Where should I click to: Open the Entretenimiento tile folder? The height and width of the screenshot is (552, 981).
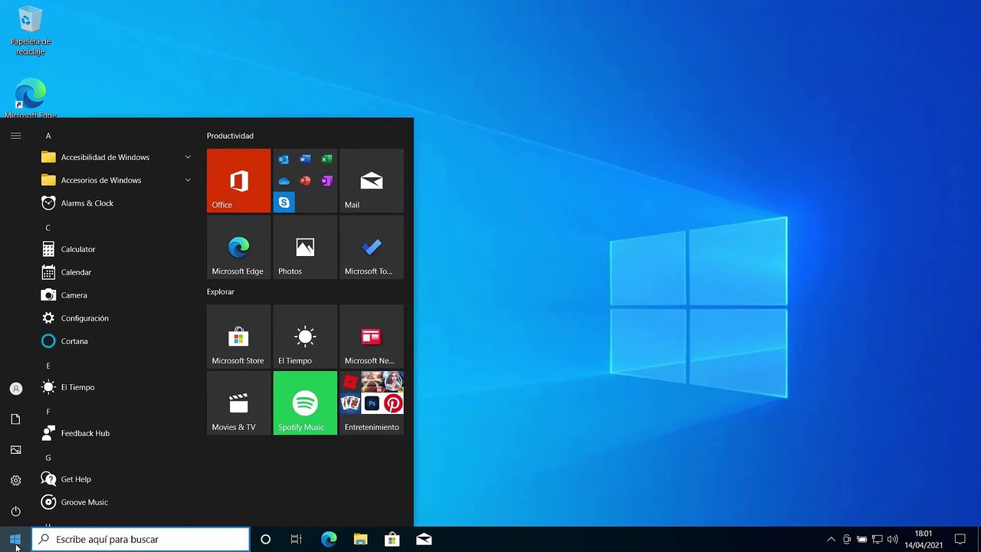372,403
